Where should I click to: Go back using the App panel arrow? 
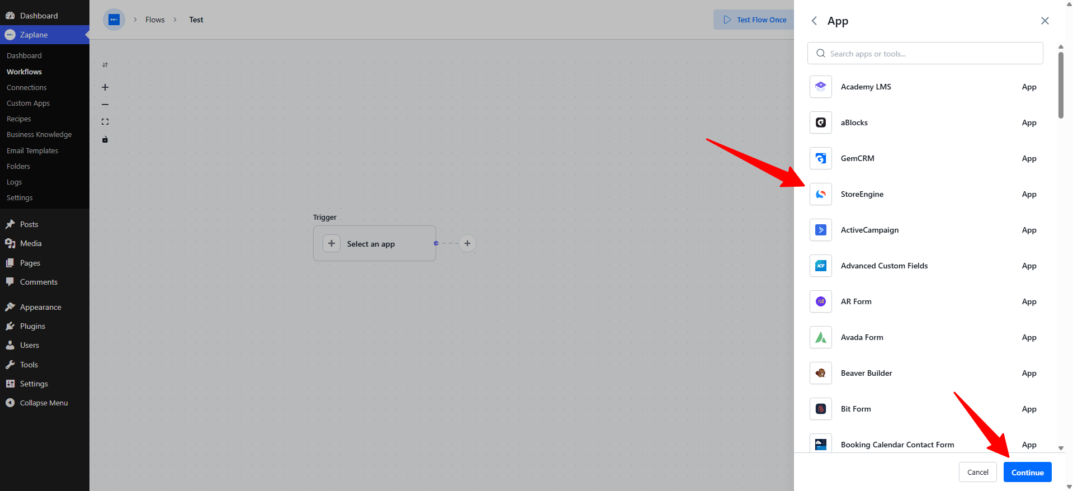tap(814, 21)
